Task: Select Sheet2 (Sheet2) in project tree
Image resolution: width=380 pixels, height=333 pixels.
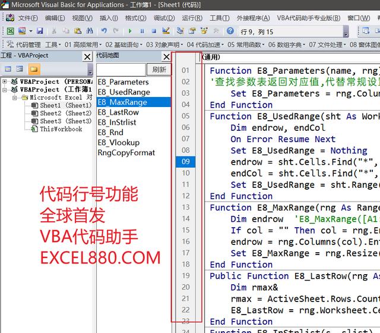Action: coord(61,114)
